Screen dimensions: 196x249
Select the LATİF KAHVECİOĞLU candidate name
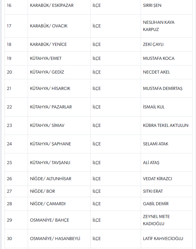[163, 239]
